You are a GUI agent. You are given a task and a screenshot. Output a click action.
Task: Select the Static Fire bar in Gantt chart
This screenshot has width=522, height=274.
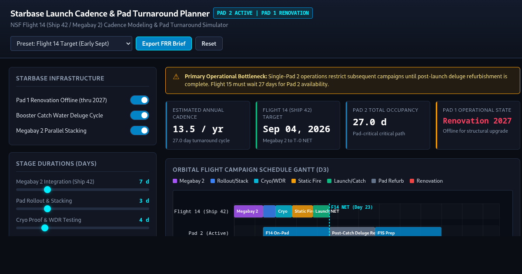pyautogui.click(x=302, y=211)
